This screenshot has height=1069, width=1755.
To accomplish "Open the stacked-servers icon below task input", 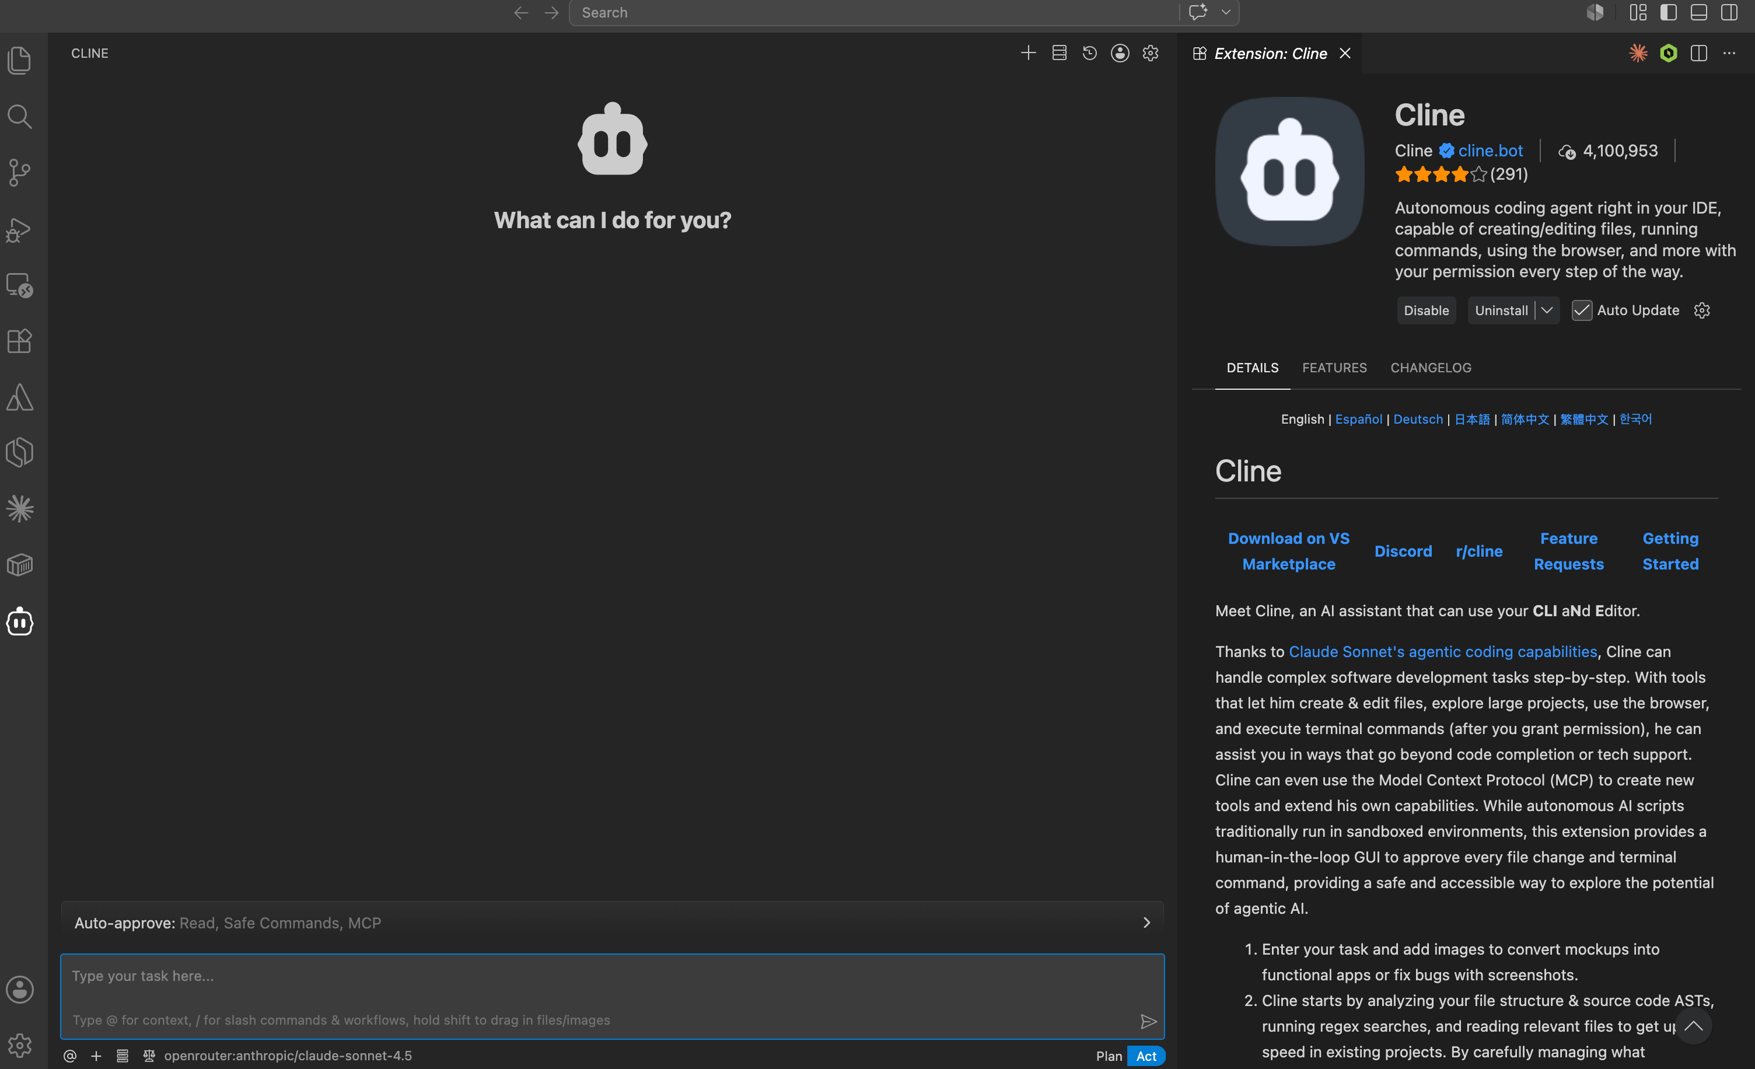I will point(123,1056).
